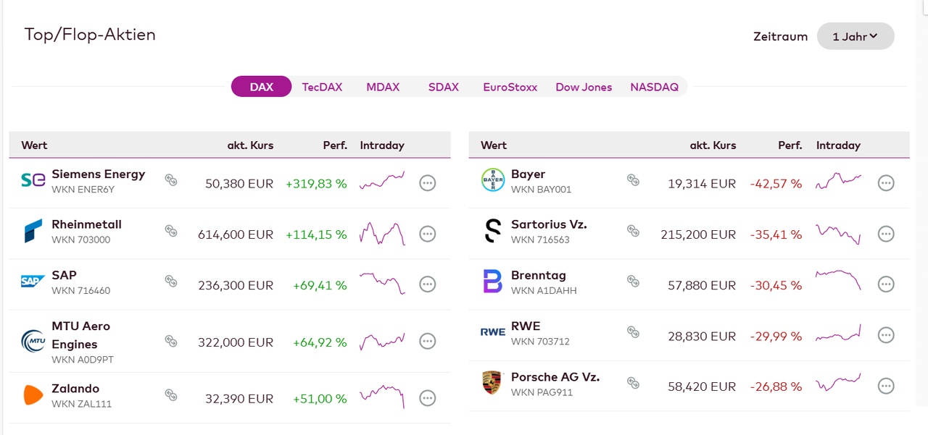Click the link icon beside Brenntag
Viewport: 928px width, 435px height.
click(x=633, y=282)
